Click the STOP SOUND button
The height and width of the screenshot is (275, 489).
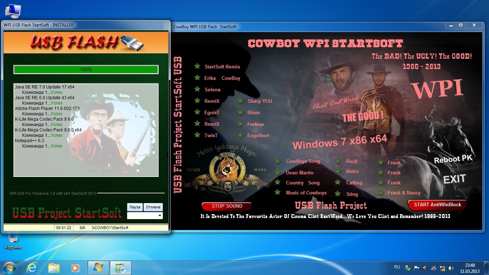227,206
